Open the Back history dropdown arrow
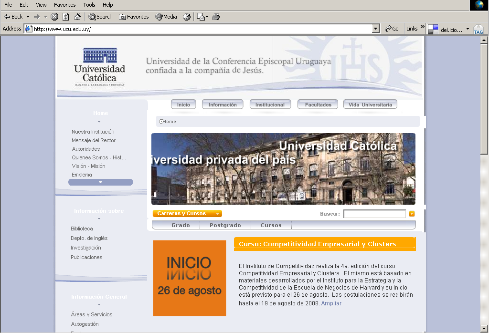This screenshot has width=489, height=333. pos(28,17)
